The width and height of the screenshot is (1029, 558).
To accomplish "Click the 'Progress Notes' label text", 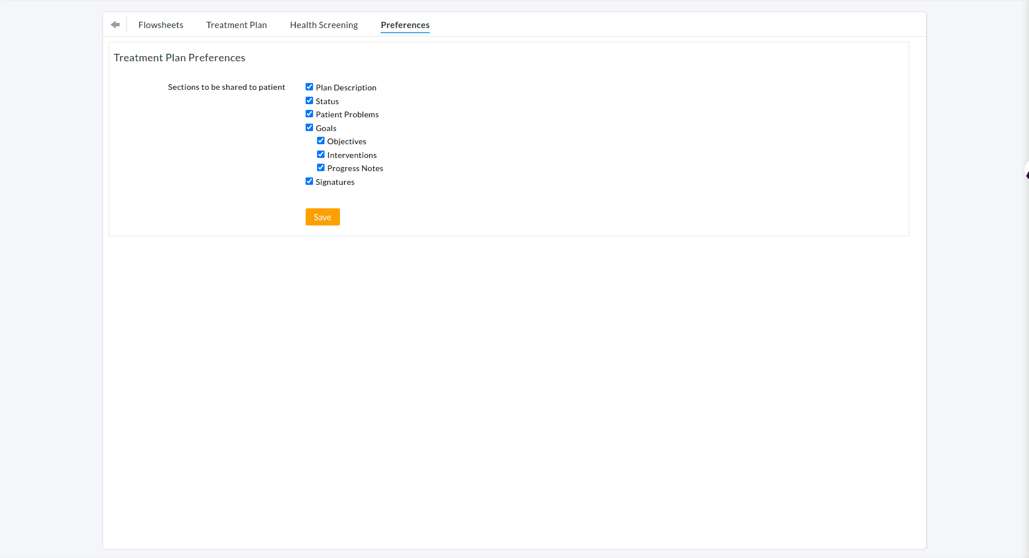I will tap(355, 169).
